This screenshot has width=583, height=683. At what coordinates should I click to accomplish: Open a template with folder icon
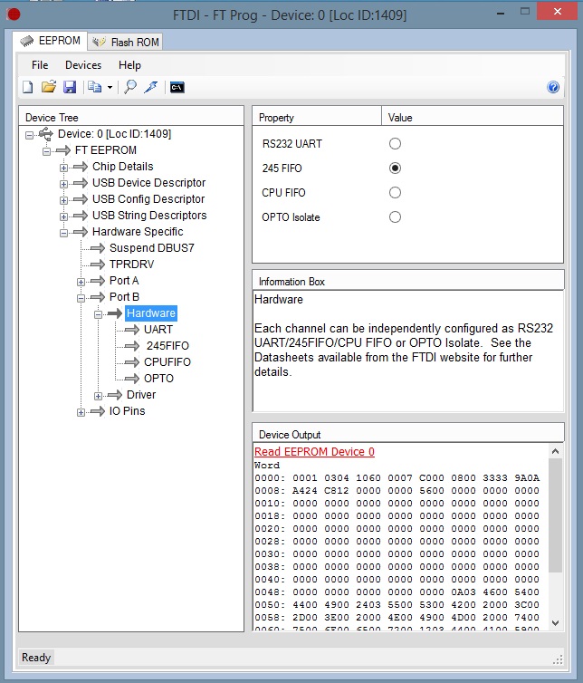coord(49,87)
